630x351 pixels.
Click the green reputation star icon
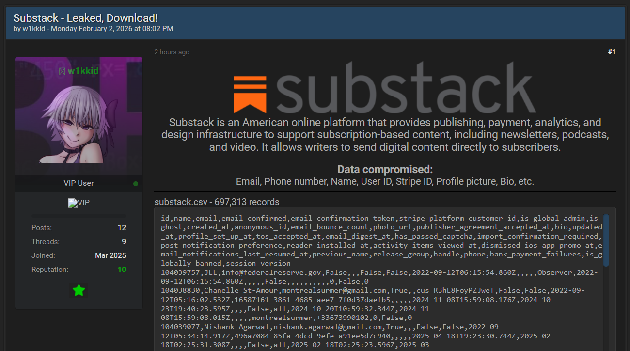tap(79, 290)
